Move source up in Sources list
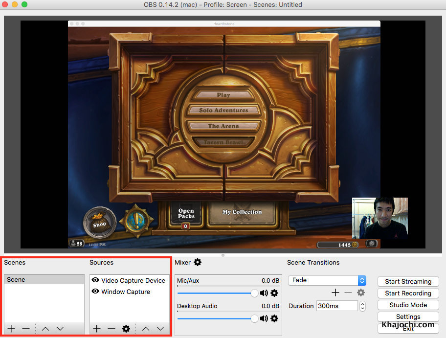 [146, 329]
